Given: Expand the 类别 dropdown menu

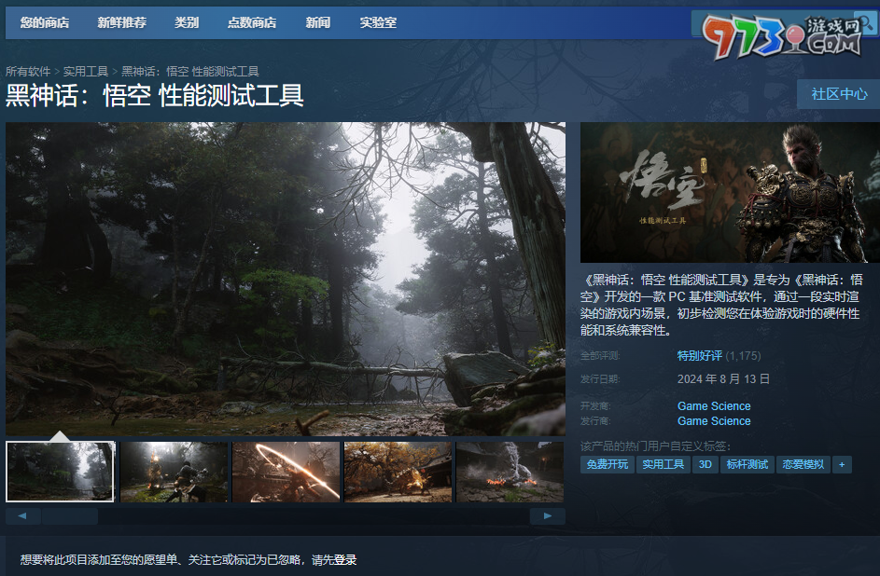Looking at the screenshot, I should point(187,22).
